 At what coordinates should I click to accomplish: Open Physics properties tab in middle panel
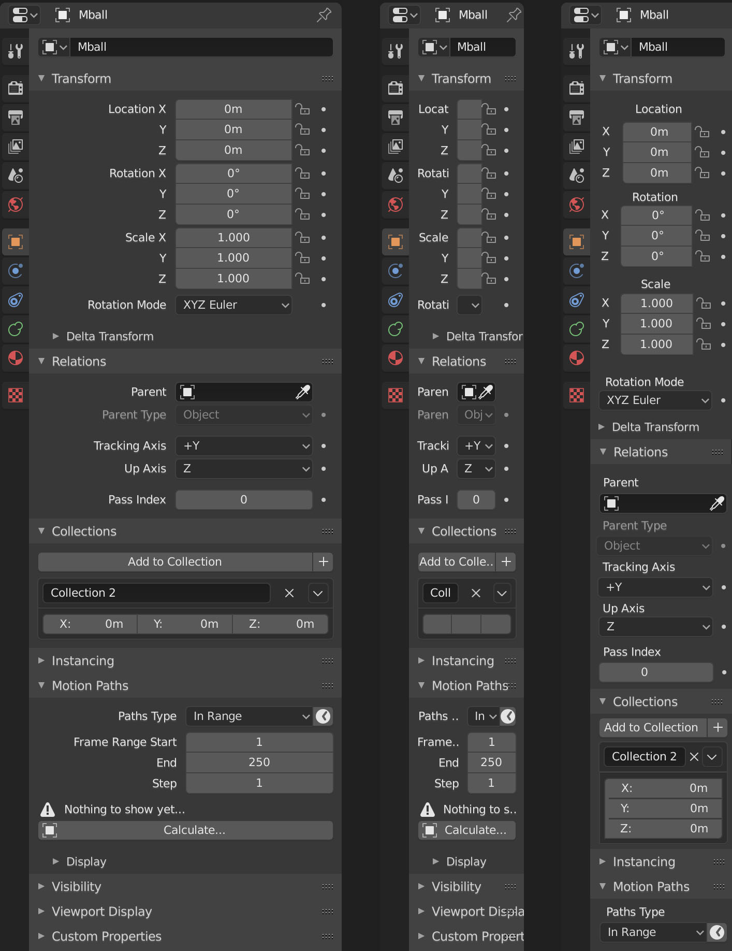pyautogui.click(x=396, y=270)
